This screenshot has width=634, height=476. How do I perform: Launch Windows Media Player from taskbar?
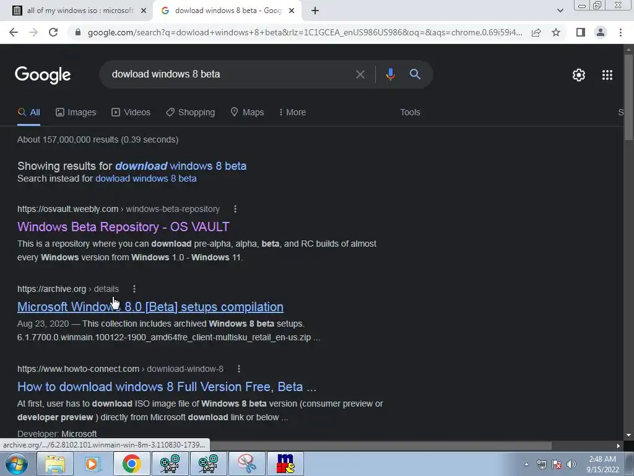tap(93, 464)
